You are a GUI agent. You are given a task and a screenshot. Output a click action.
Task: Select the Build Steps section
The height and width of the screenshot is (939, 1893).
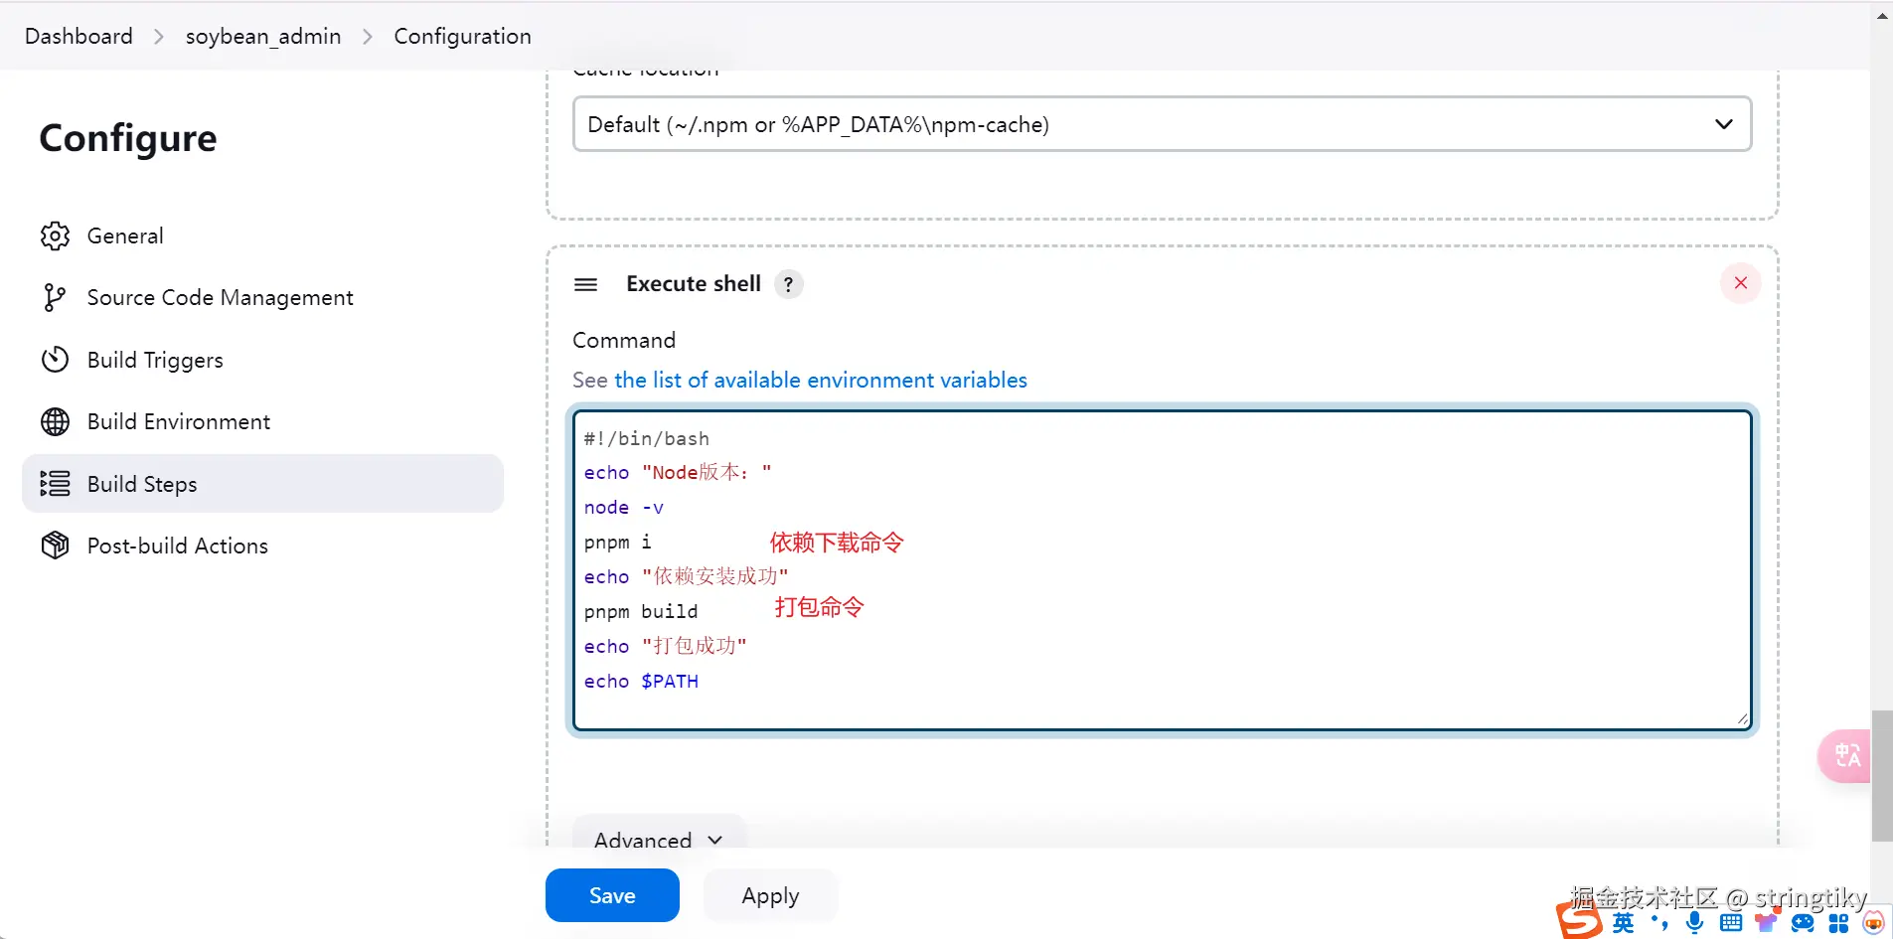(x=262, y=484)
